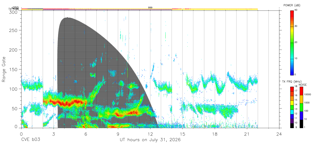Click the POWER (dB) colorbar gradient
Viewport: 314px width, 145px height.
click(x=292, y=42)
